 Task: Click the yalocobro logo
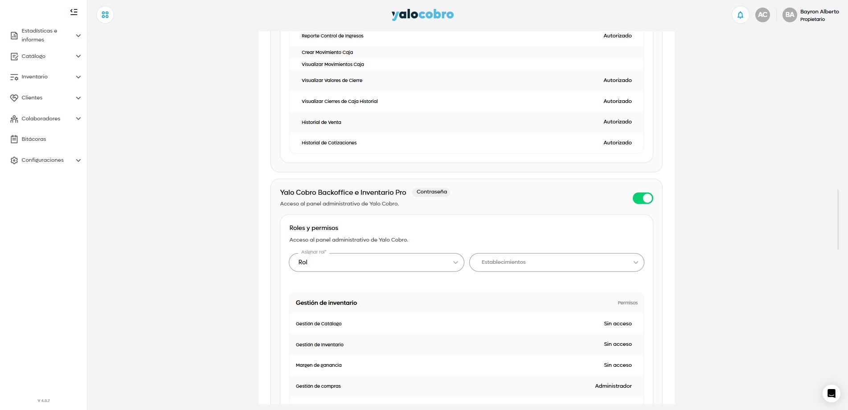click(x=422, y=15)
